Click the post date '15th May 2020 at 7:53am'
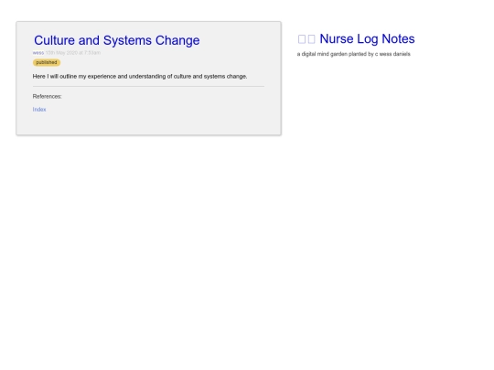 [73, 53]
